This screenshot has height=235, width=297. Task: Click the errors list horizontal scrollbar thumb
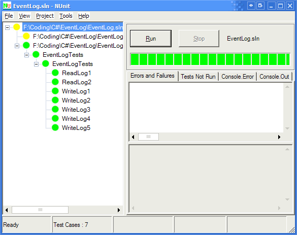[x=148, y=137]
